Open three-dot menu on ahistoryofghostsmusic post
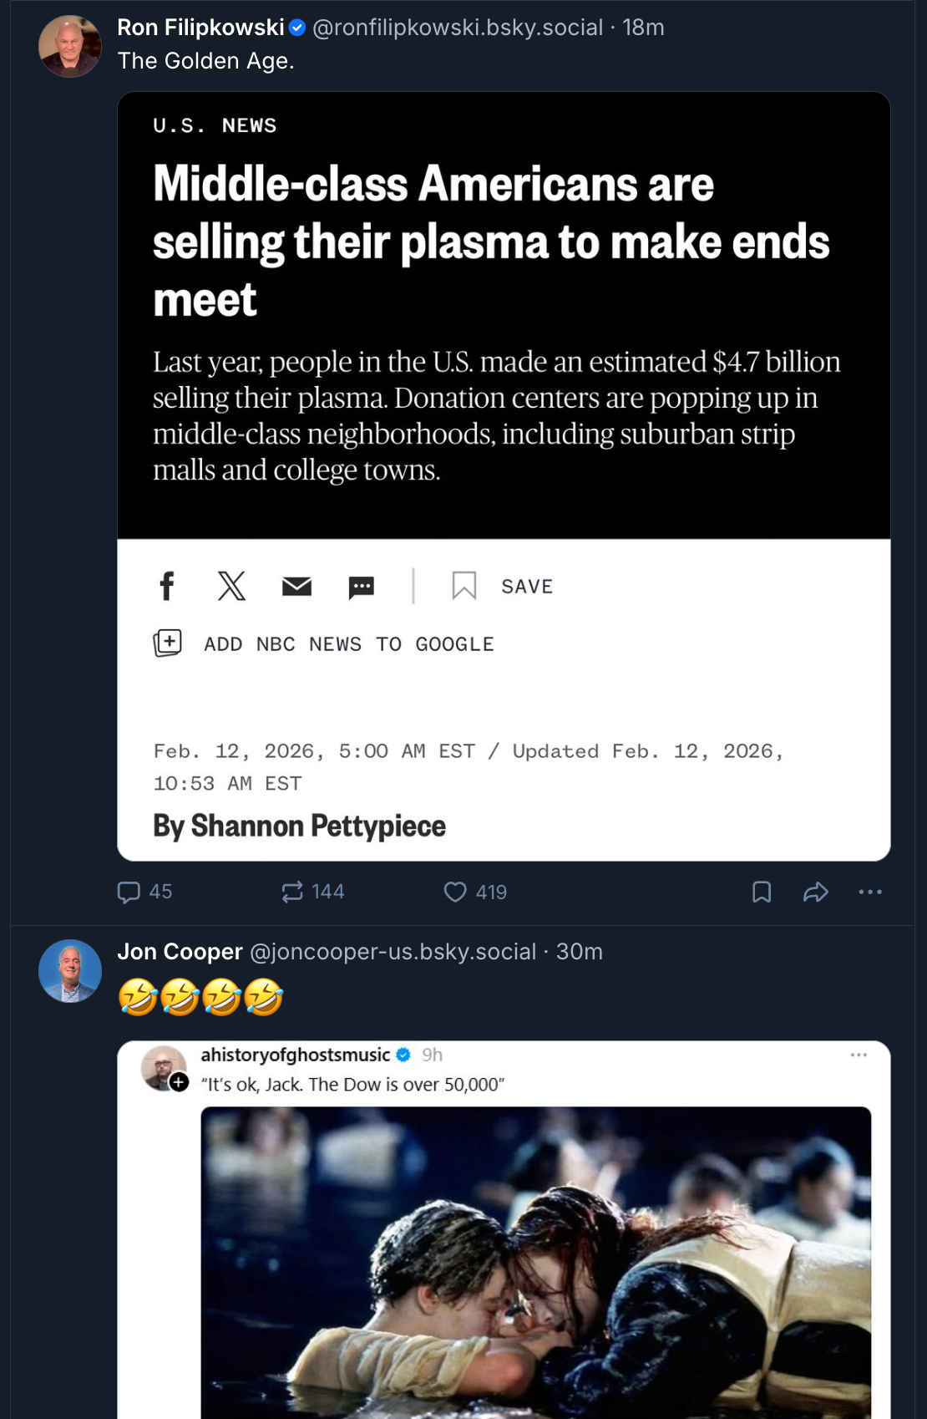The height and width of the screenshot is (1419, 927). point(859,1055)
